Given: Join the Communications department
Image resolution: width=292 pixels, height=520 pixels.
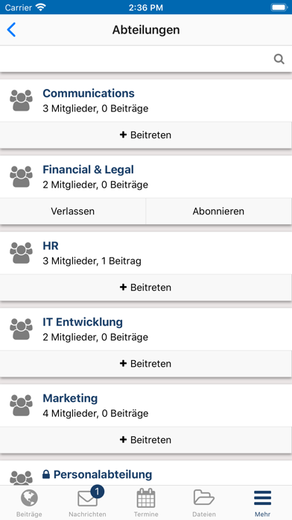Looking at the screenshot, I should tap(146, 135).
